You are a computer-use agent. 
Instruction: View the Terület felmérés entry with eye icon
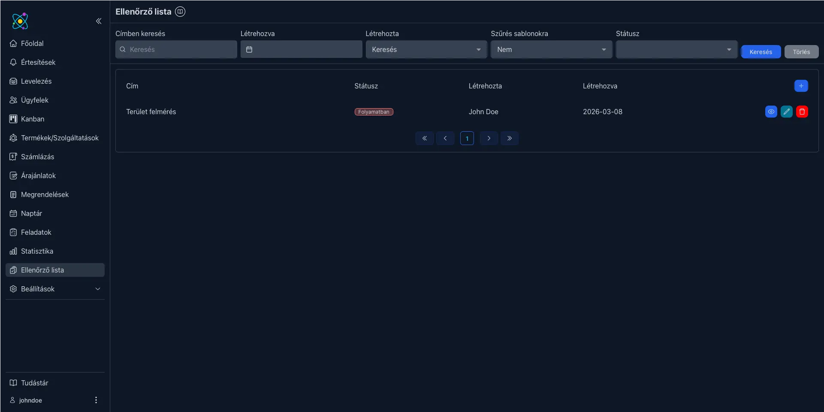click(x=771, y=112)
